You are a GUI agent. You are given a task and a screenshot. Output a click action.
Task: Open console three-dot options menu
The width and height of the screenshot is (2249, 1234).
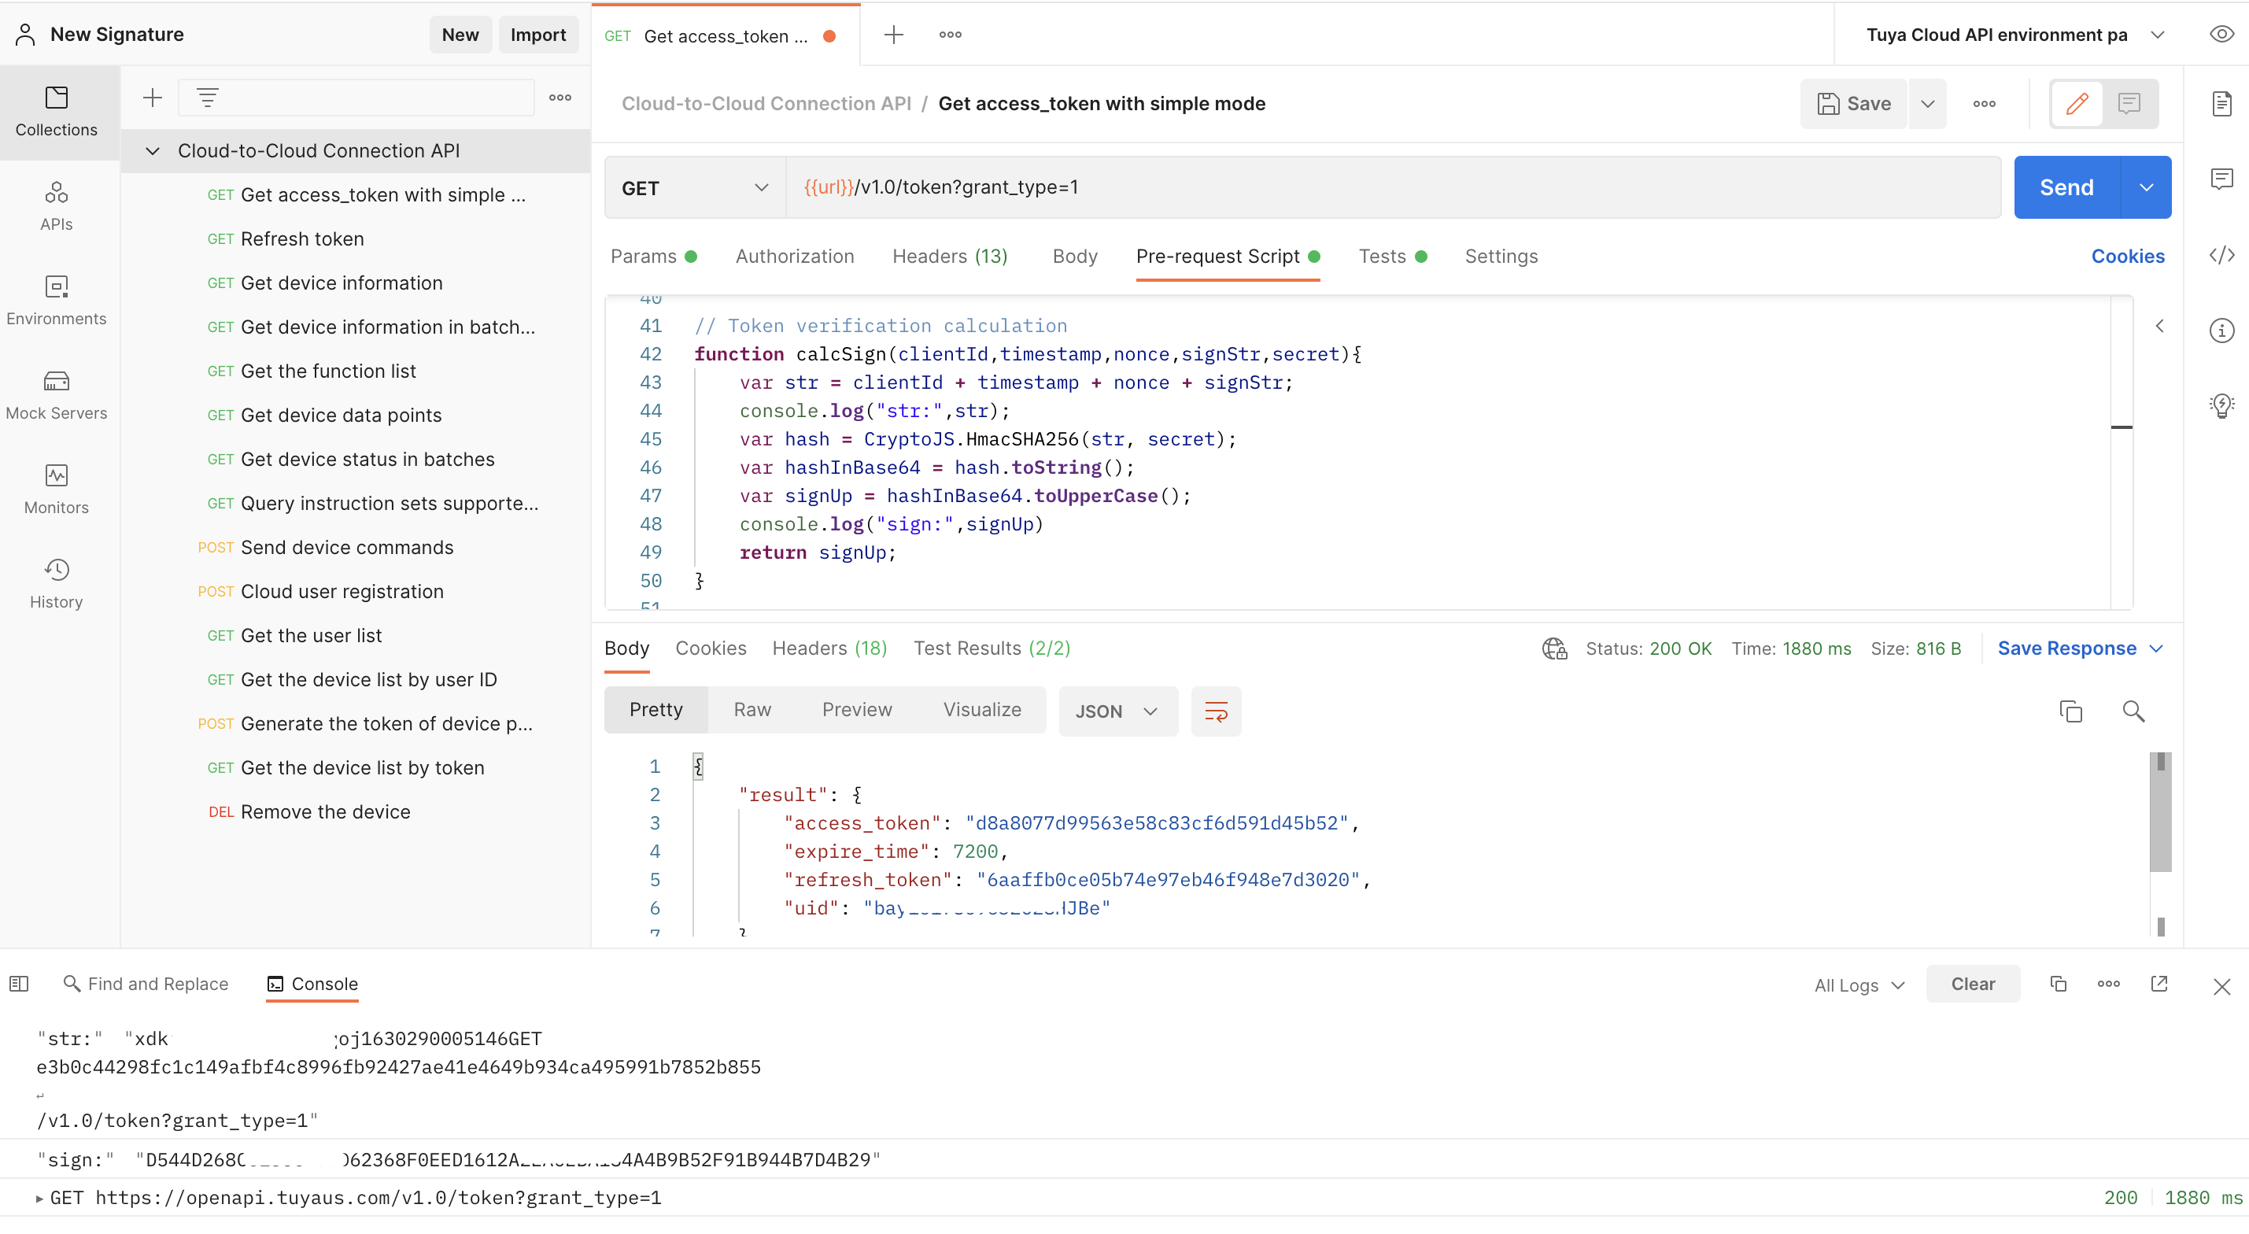click(2108, 985)
